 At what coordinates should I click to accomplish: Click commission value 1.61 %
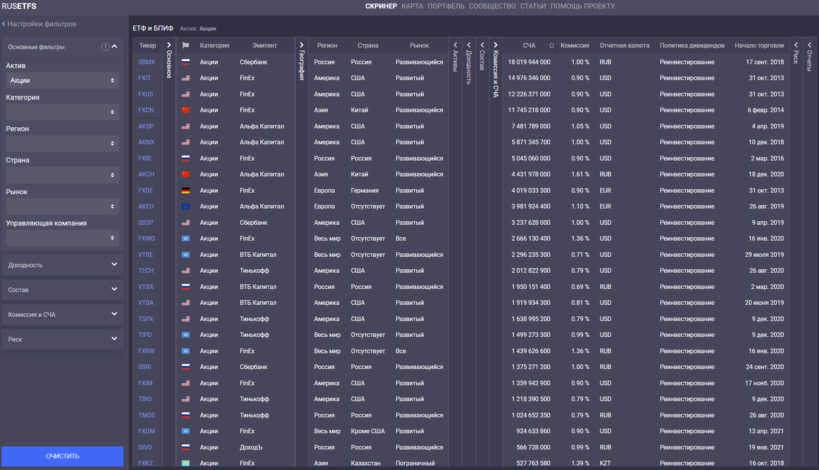(580, 174)
